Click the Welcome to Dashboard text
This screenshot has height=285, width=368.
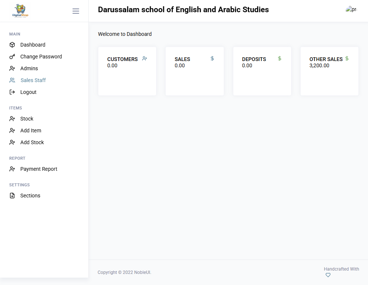[125, 34]
